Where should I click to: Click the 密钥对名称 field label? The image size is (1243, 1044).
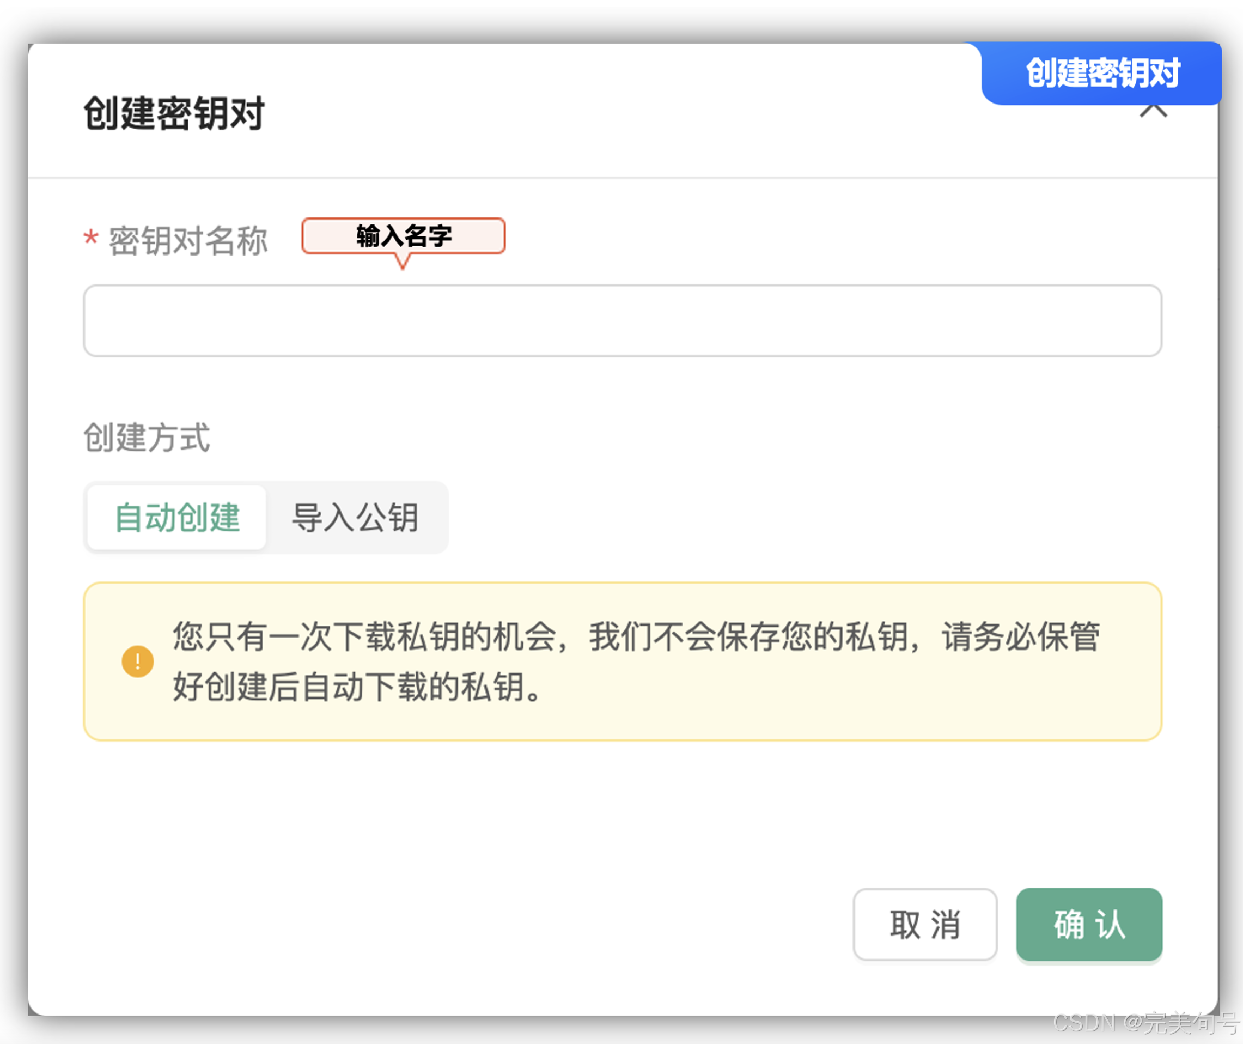click(188, 240)
